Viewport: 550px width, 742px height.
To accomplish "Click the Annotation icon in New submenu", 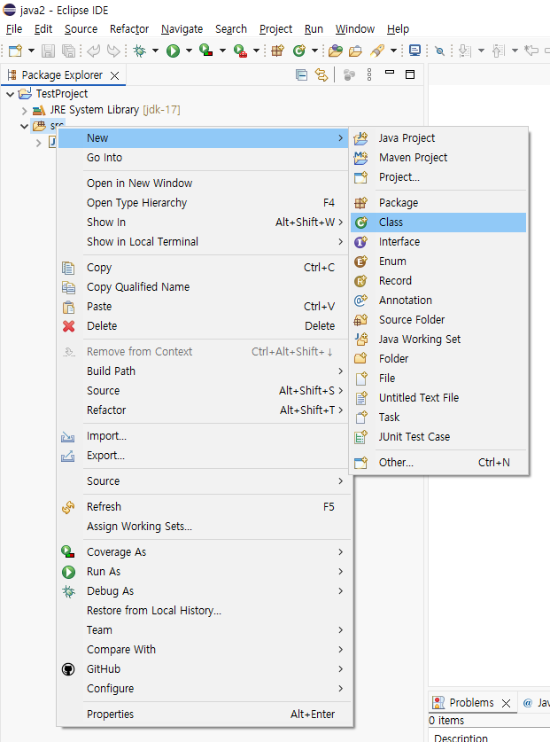I will (360, 300).
